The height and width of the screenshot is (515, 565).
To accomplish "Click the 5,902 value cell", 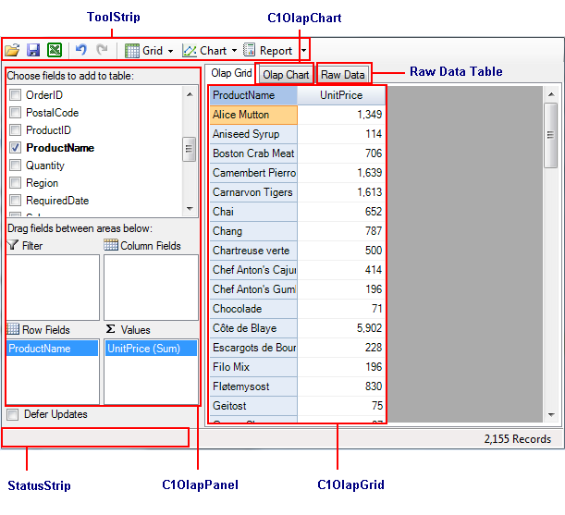I will (x=341, y=328).
